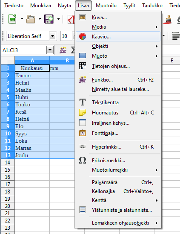Viewport: 180px width, 234px height.
Task: Expand the Muotoilumerkki submenu
Action: pyautogui.click(x=118, y=170)
